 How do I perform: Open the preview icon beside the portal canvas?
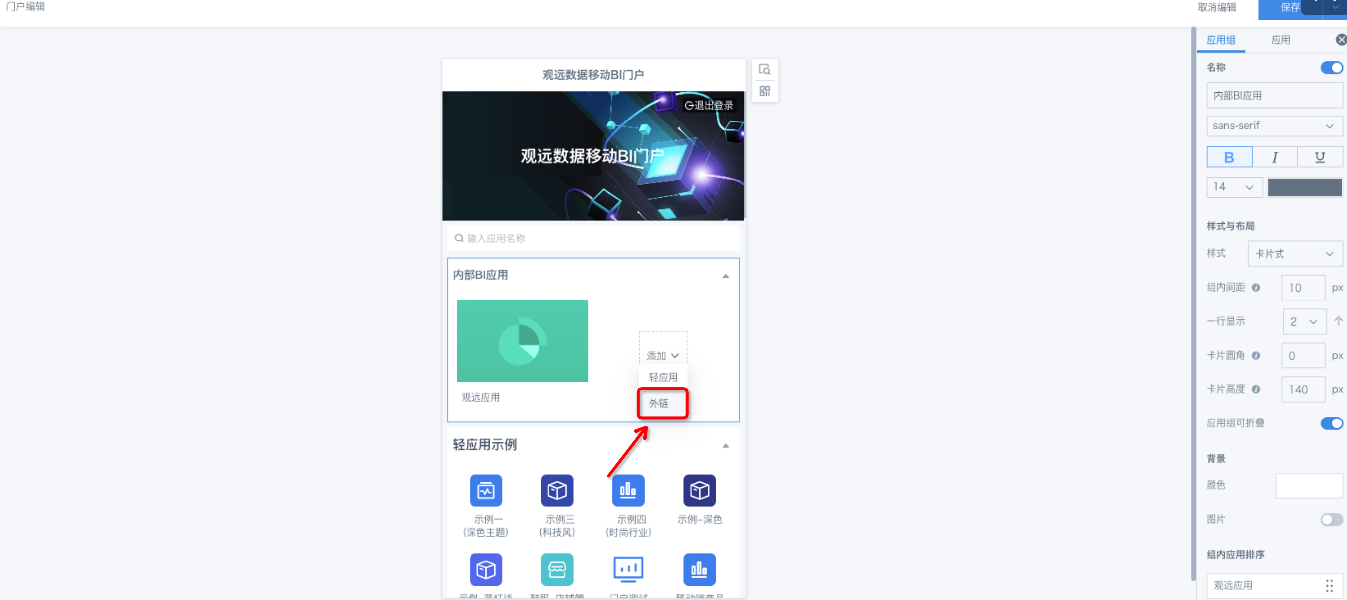764,69
